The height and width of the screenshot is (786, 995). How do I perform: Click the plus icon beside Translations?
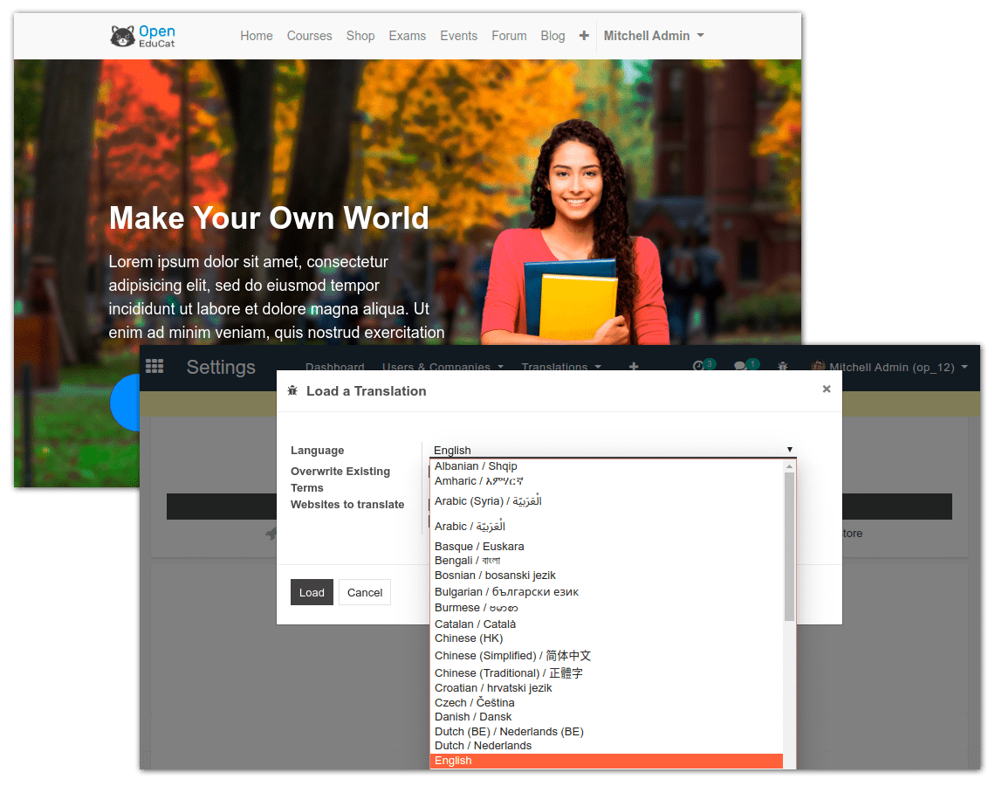click(633, 366)
